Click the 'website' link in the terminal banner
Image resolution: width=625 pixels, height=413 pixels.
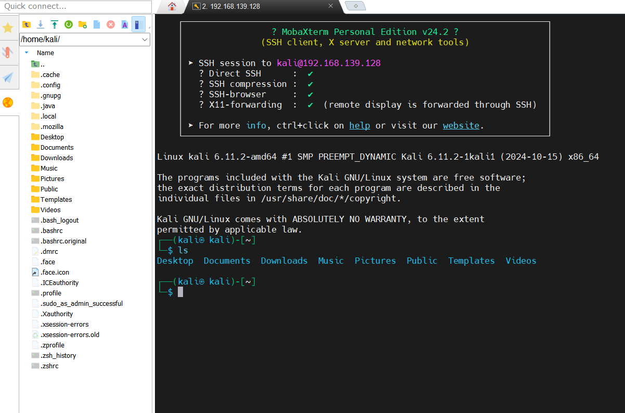[x=461, y=125]
